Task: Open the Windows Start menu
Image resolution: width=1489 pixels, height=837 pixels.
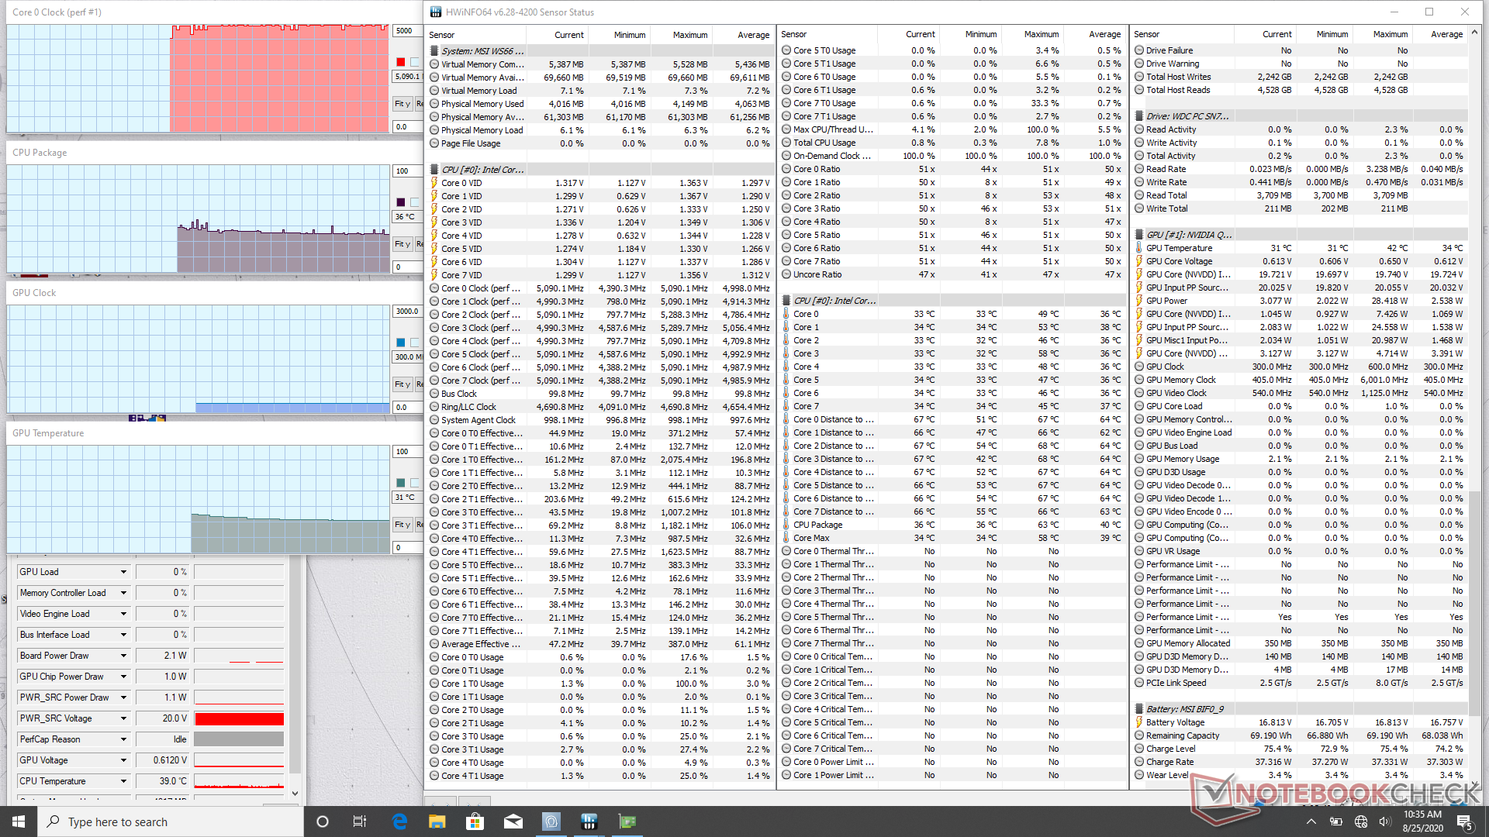Action: (19, 821)
